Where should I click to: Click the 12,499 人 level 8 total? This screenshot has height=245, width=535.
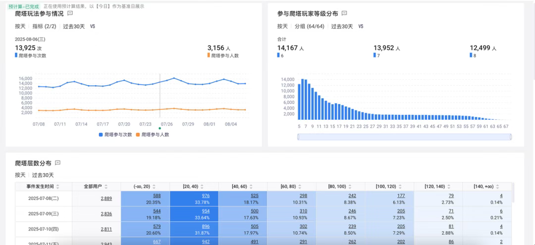pyautogui.click(x=483, y=49)
